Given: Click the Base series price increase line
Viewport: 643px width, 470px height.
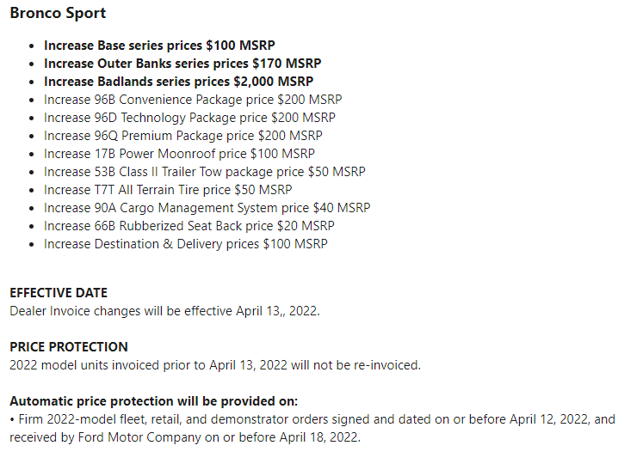Looking at the screenshot, I should click(x=159, y=46).
